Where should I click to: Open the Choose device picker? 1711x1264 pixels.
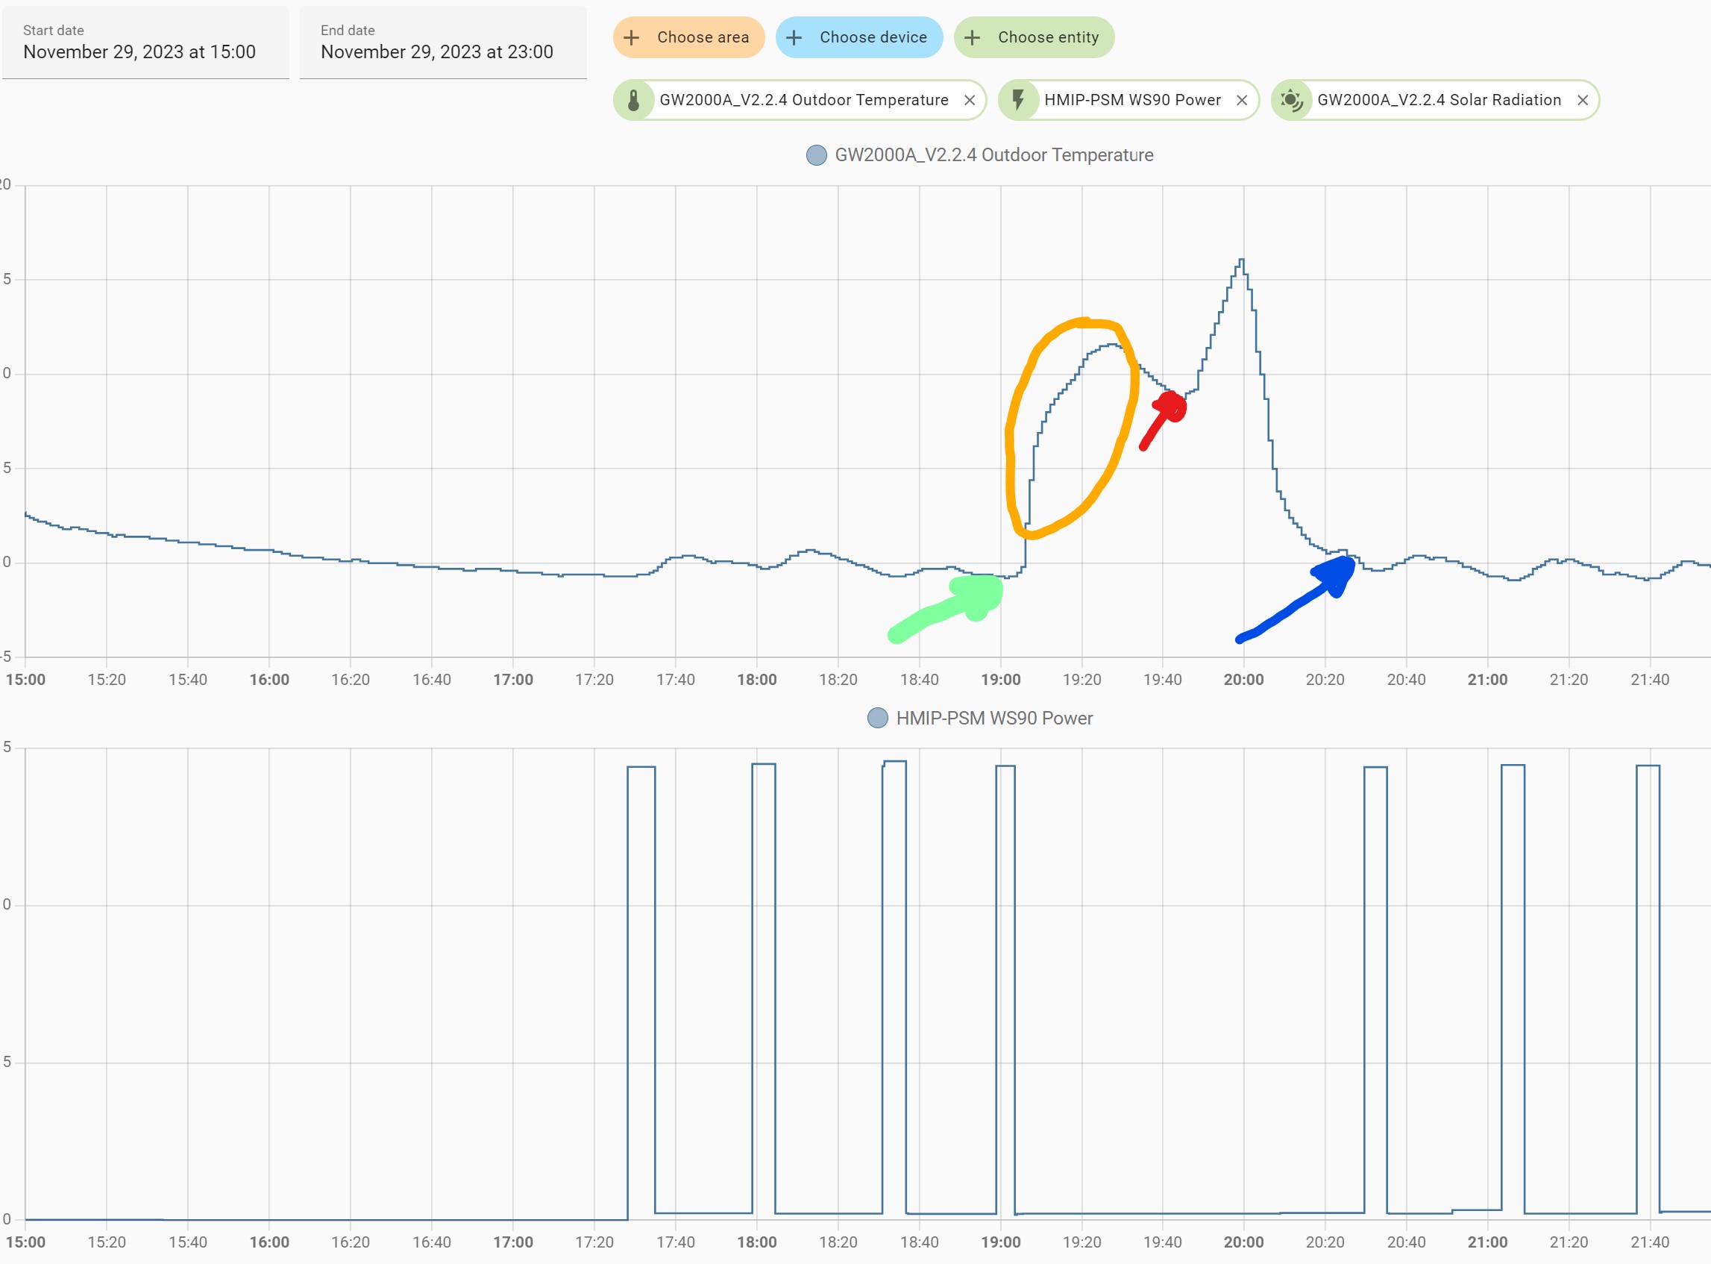click(872, 37)
